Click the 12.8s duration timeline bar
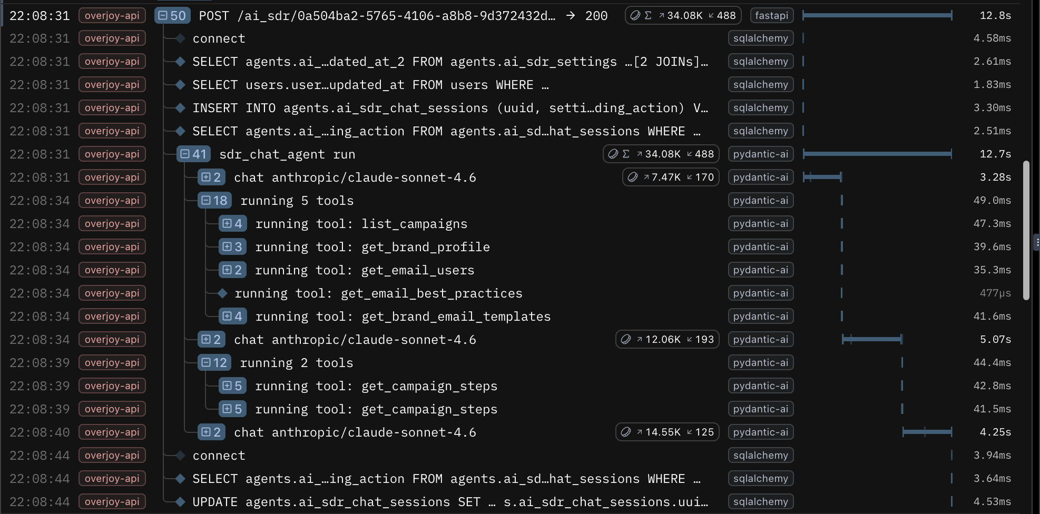Screen dimensions: 1040x514 click(877, 16)
